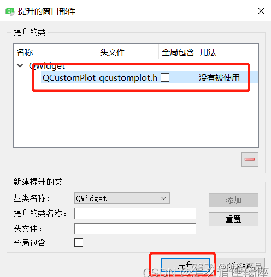Focus the 提升的类名称 text field
The height and width of the screenshot is (277, 271).
tap(135, 214)
